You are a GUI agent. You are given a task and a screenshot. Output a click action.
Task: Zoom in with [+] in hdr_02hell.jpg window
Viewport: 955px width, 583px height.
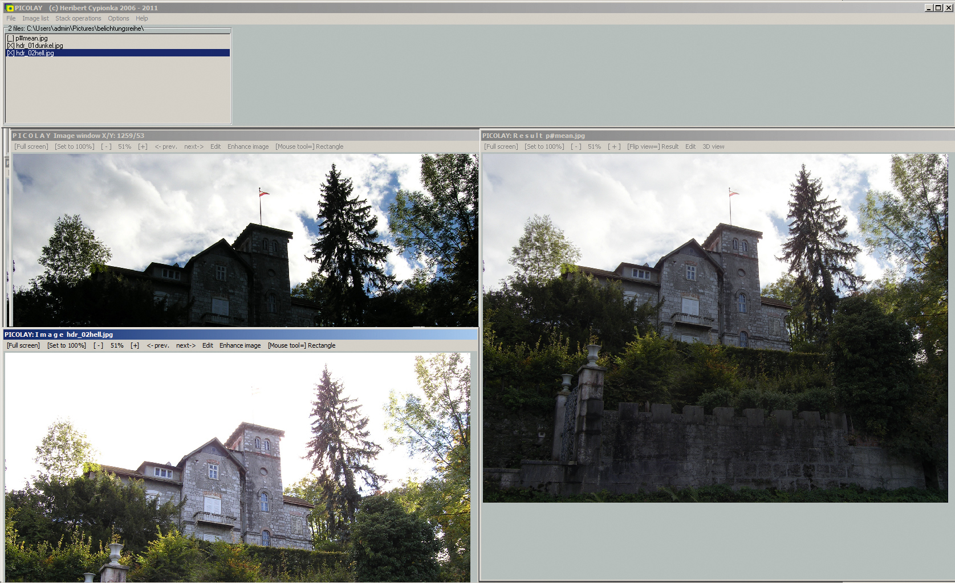[x=135, y=345]
